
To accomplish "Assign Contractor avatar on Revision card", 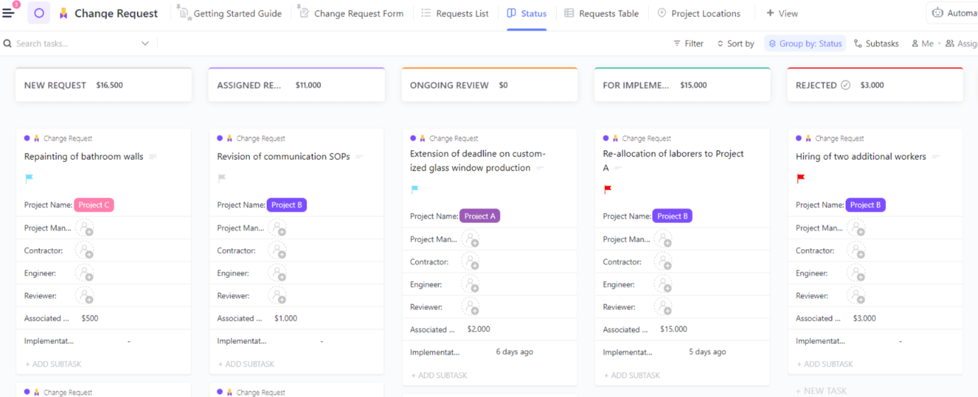I will tap(277, 251).
